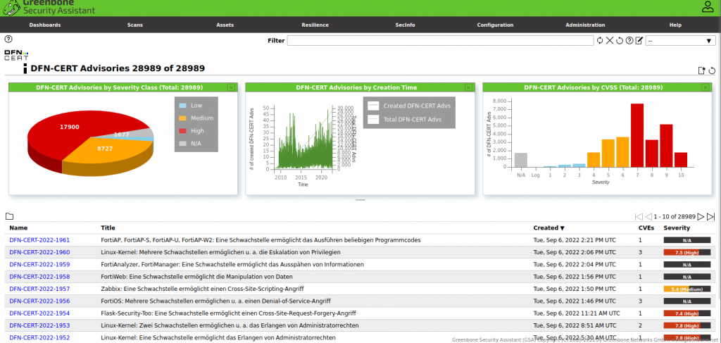This screenshot has height=343, width=721.
Task: Open advisory DFN-CERT-2022-1961
Action: coord(39,240)
